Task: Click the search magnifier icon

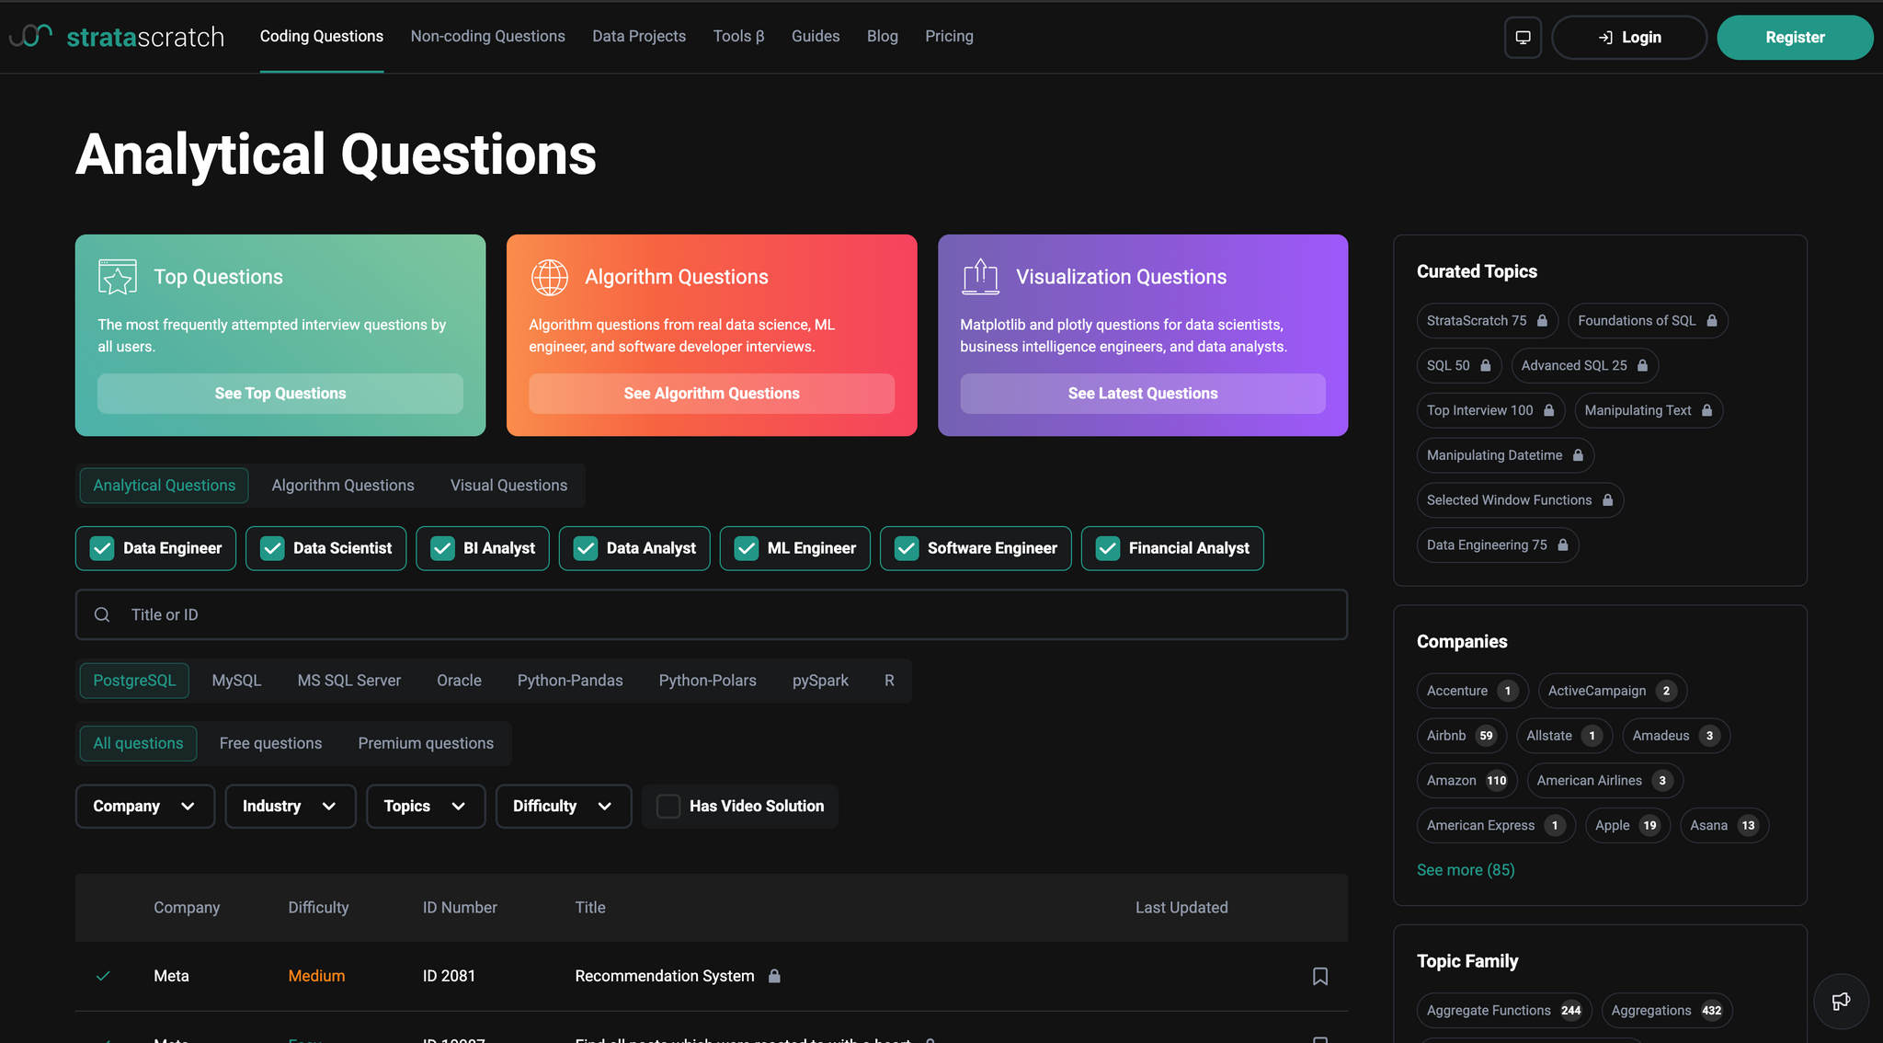Action: (x=102, y=614)
